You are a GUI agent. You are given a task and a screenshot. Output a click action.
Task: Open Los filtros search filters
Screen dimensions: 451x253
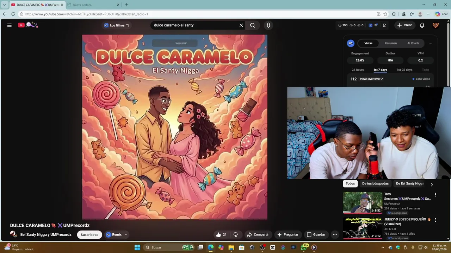tap(117, 25)
